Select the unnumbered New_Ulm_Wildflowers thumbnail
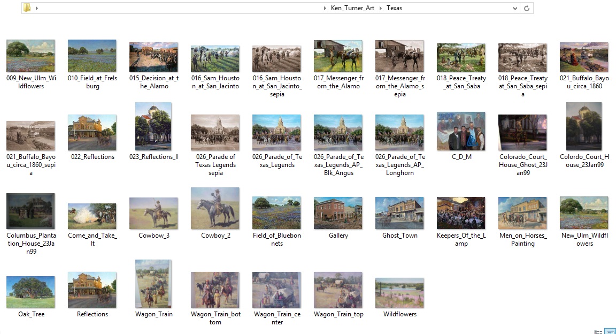The height and width of the screenshot is (334, 616). (584, 213)
